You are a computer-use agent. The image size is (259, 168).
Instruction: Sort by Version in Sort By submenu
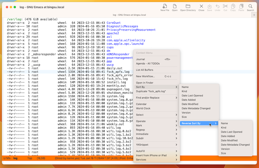click(199, 113)
